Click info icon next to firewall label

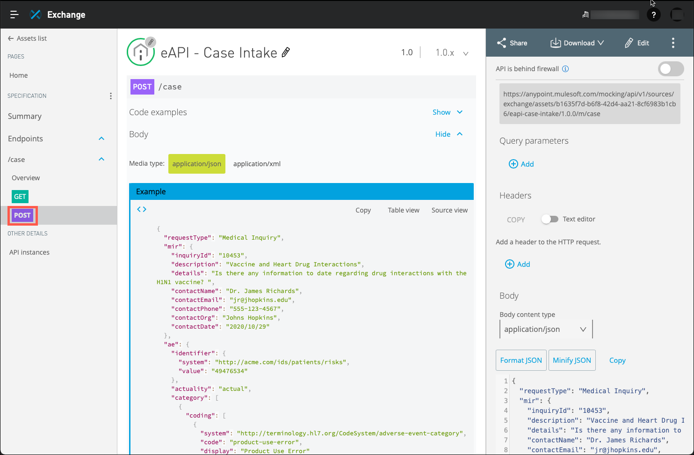(565, 69)
